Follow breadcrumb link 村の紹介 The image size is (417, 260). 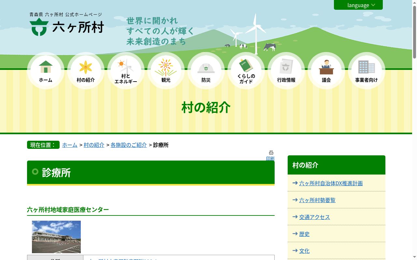tap(94, 145)
